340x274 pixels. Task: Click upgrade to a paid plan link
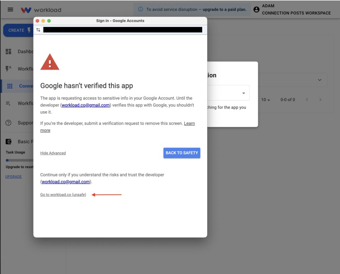[224, 10]
